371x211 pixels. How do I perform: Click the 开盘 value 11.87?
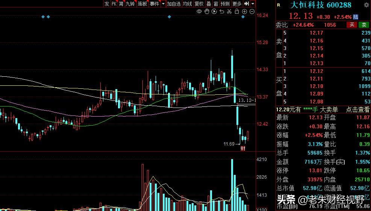[363, 117]
